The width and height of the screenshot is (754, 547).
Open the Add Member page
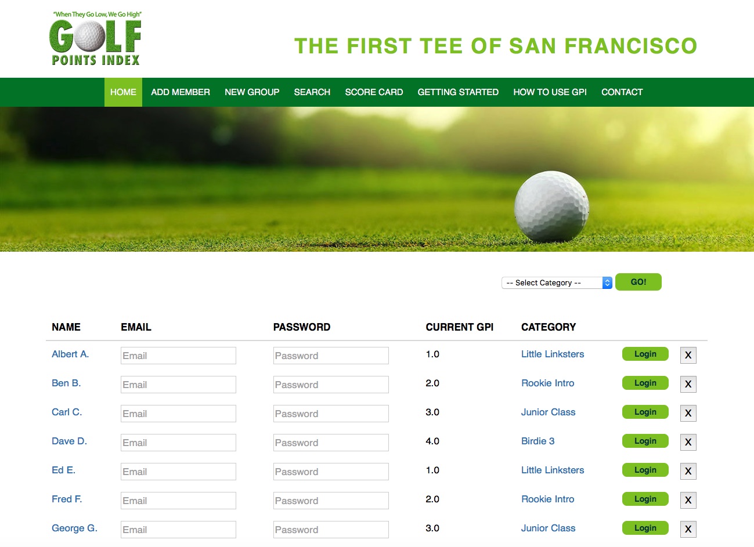181,92
